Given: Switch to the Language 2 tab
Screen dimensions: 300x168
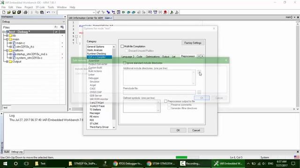Looking at the screenshot, I should pos(128,56).
